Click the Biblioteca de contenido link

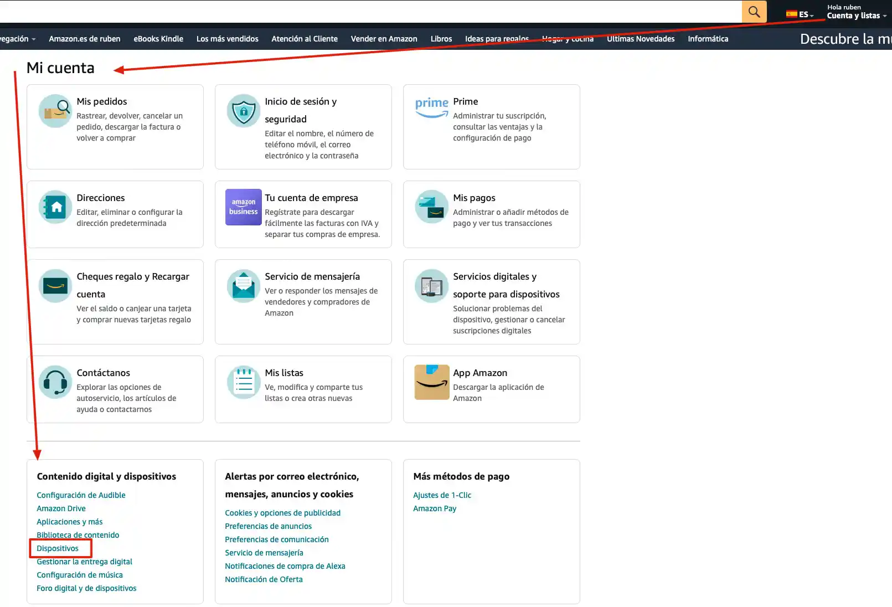[x=78, y=535]
